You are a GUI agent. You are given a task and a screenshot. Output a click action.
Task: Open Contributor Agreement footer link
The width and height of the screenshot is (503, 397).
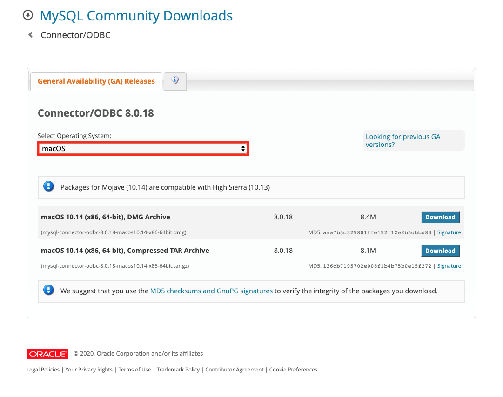pos(234,370)
